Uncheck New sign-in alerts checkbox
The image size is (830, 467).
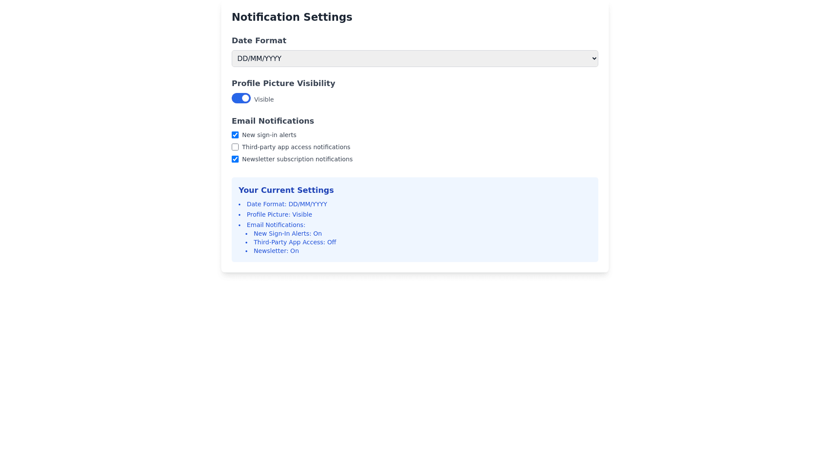[235, 135]
